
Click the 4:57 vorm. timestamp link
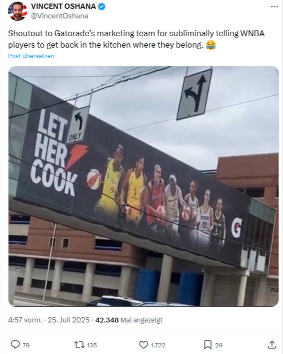pos(25,320)
